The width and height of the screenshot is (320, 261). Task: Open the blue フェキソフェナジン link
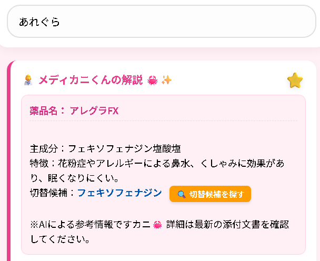119,193
